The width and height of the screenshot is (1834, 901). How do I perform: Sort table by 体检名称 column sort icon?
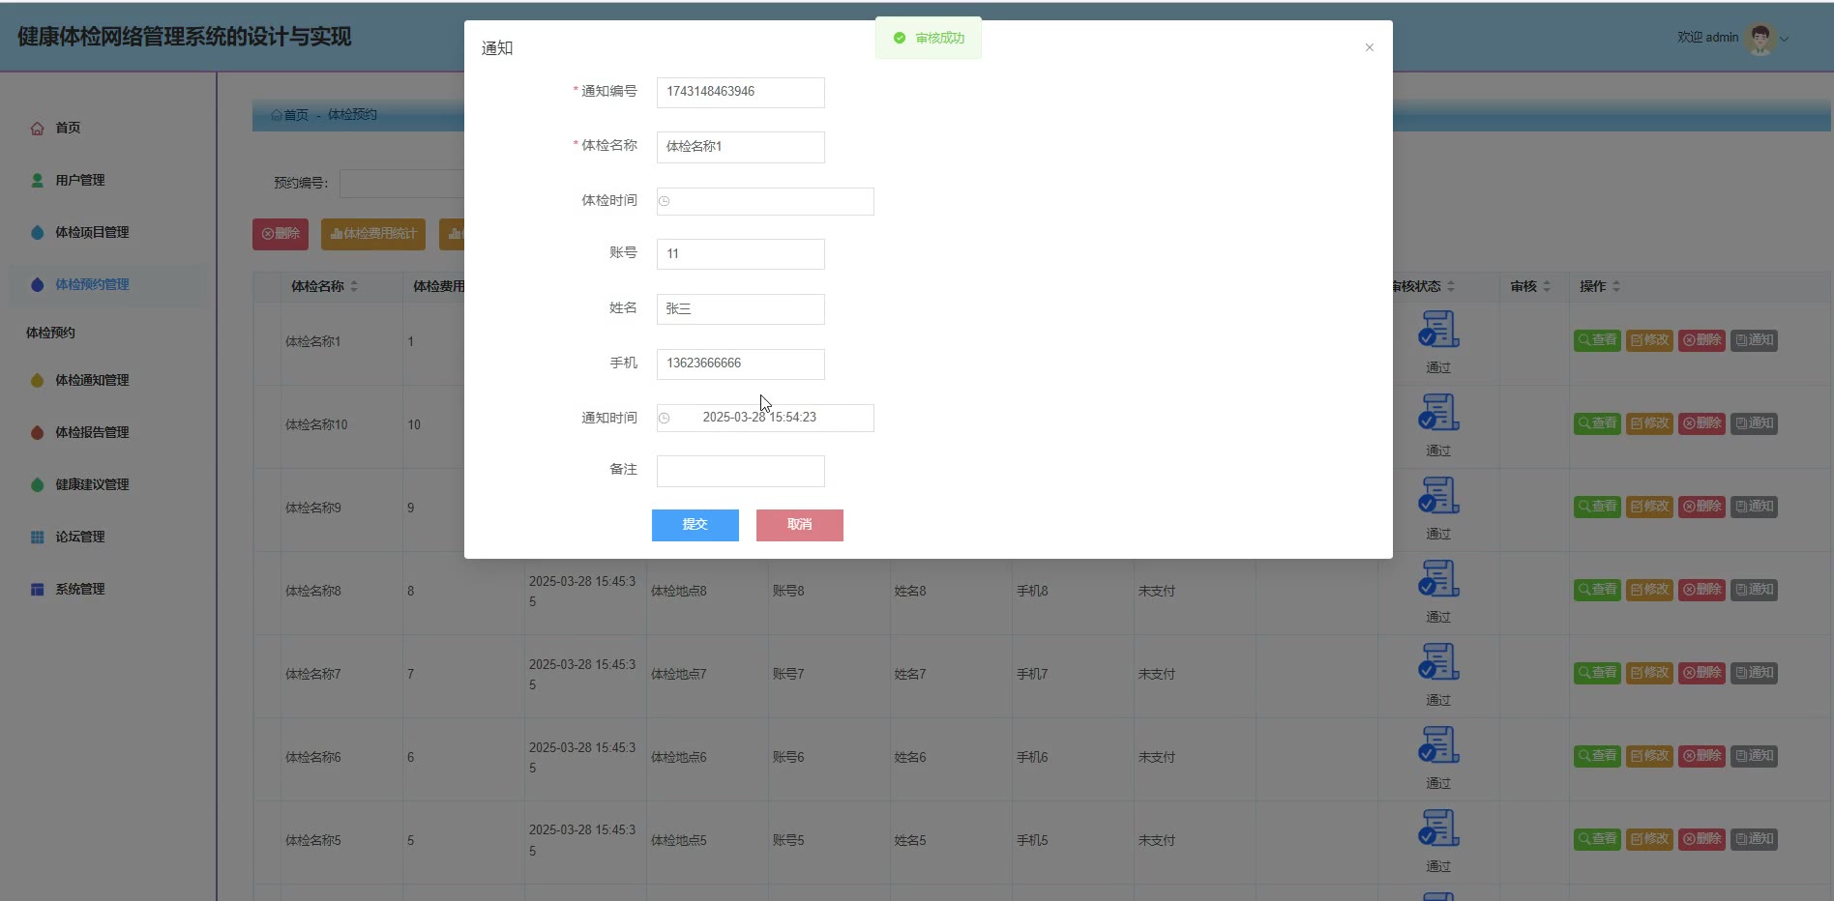354,286
